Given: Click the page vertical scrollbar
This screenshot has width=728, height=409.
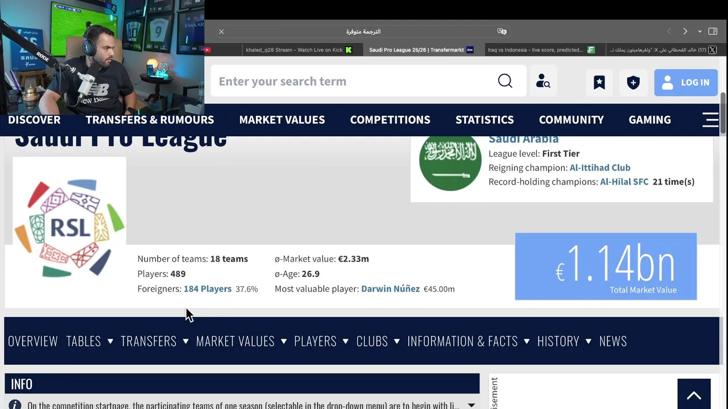Looking at the screenshot, I should point(723,113).
